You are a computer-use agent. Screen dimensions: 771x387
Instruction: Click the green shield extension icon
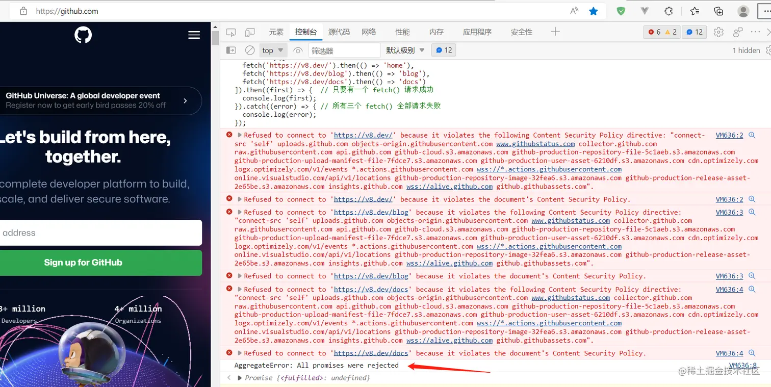pos(621,11)
